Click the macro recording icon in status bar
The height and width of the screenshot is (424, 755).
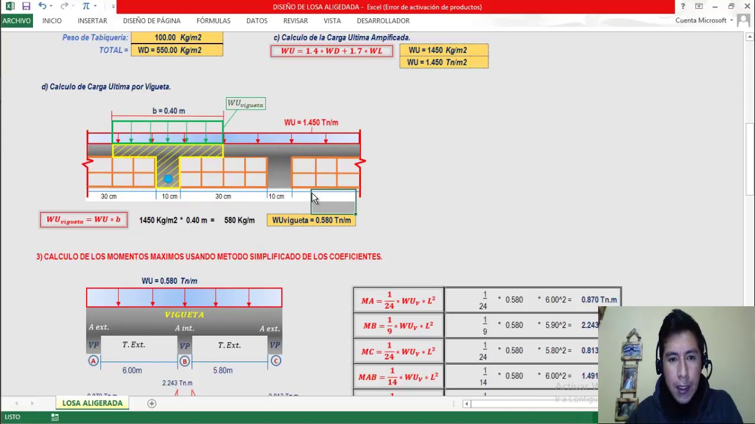click(55, 417)
